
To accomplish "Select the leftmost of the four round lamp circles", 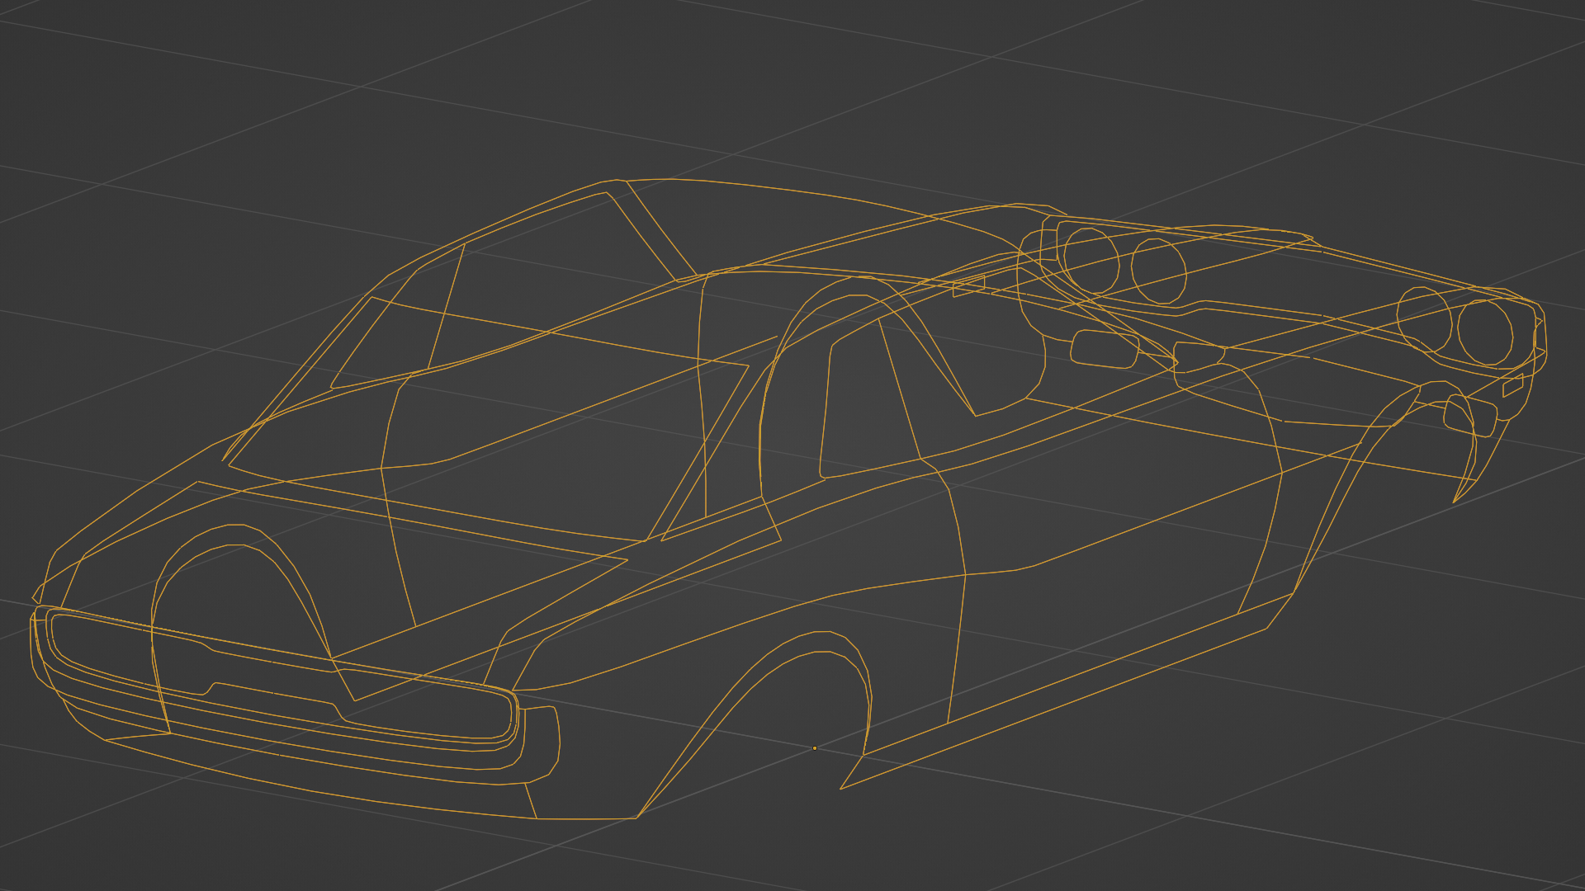I will point(1091,260).
